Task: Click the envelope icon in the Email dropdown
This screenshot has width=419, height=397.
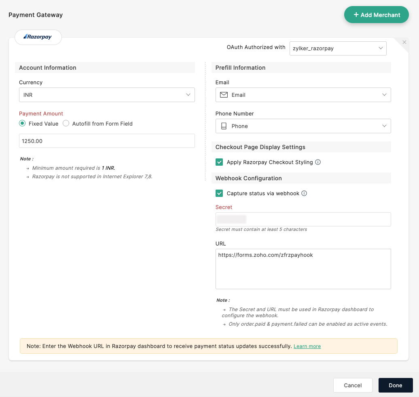Action: coord(224,95)
